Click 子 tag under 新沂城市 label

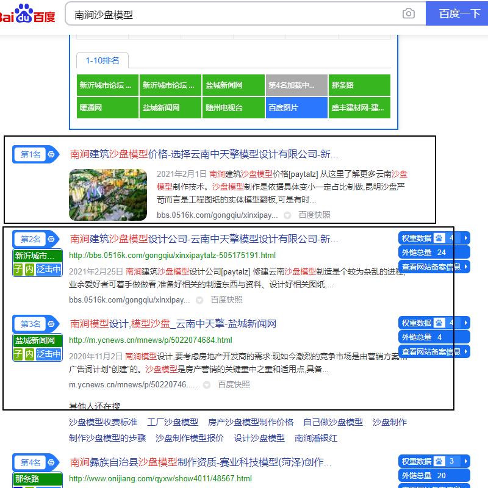tap(18, 269)
